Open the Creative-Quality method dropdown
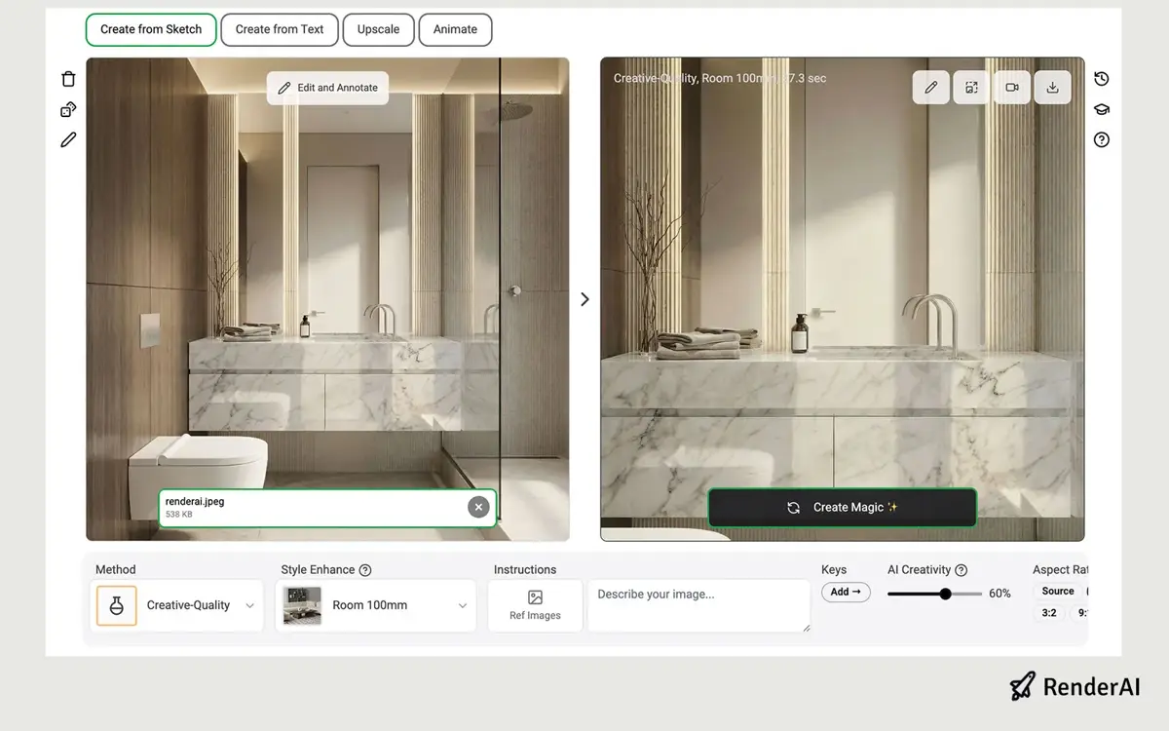Viewport: 1169px width, 731px height. (177, 605)
